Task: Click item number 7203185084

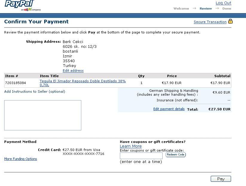Action: [15, 83]
